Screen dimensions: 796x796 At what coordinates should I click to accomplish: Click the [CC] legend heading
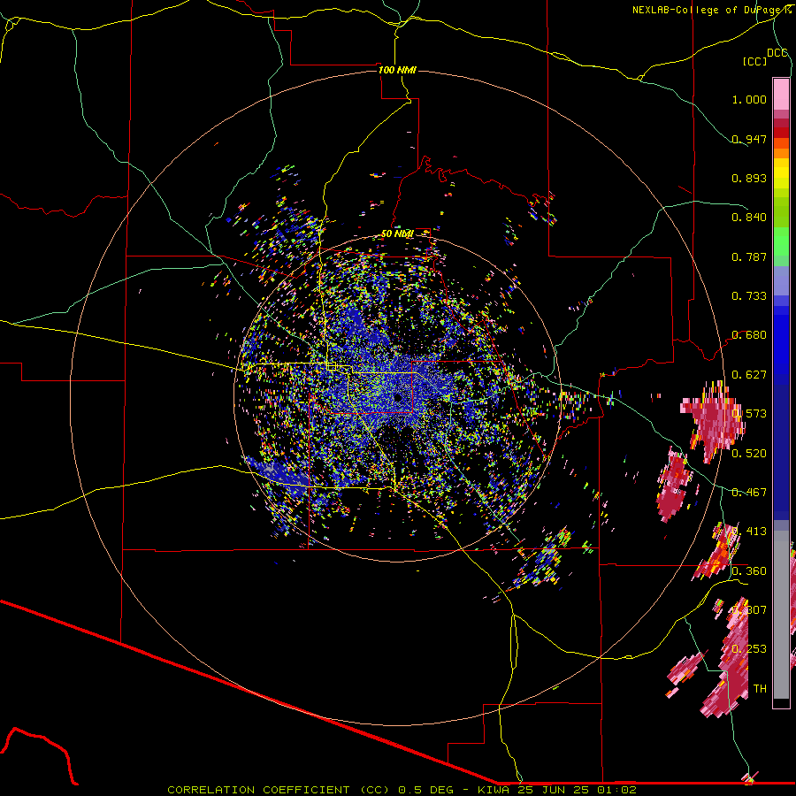click(x=754, y=61)
